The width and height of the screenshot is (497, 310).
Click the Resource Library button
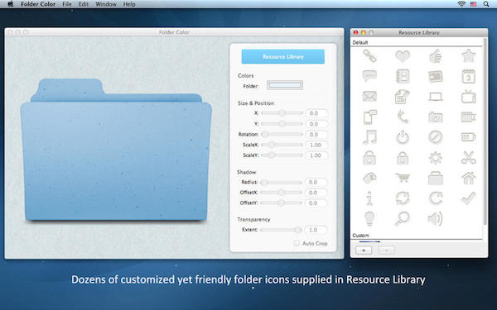click(283, 56)
